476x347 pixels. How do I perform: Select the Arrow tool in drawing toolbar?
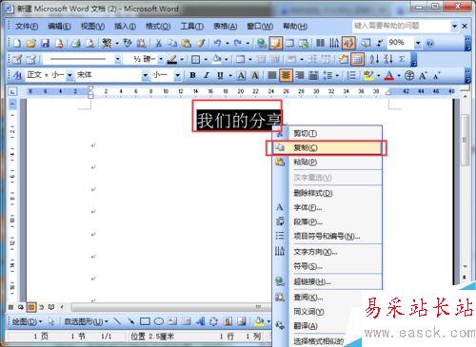tap(130, 321)
